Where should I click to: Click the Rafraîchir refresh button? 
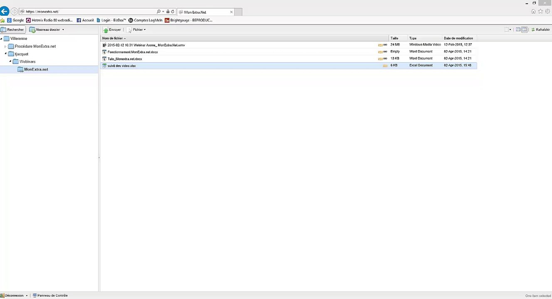pos(540,29)
